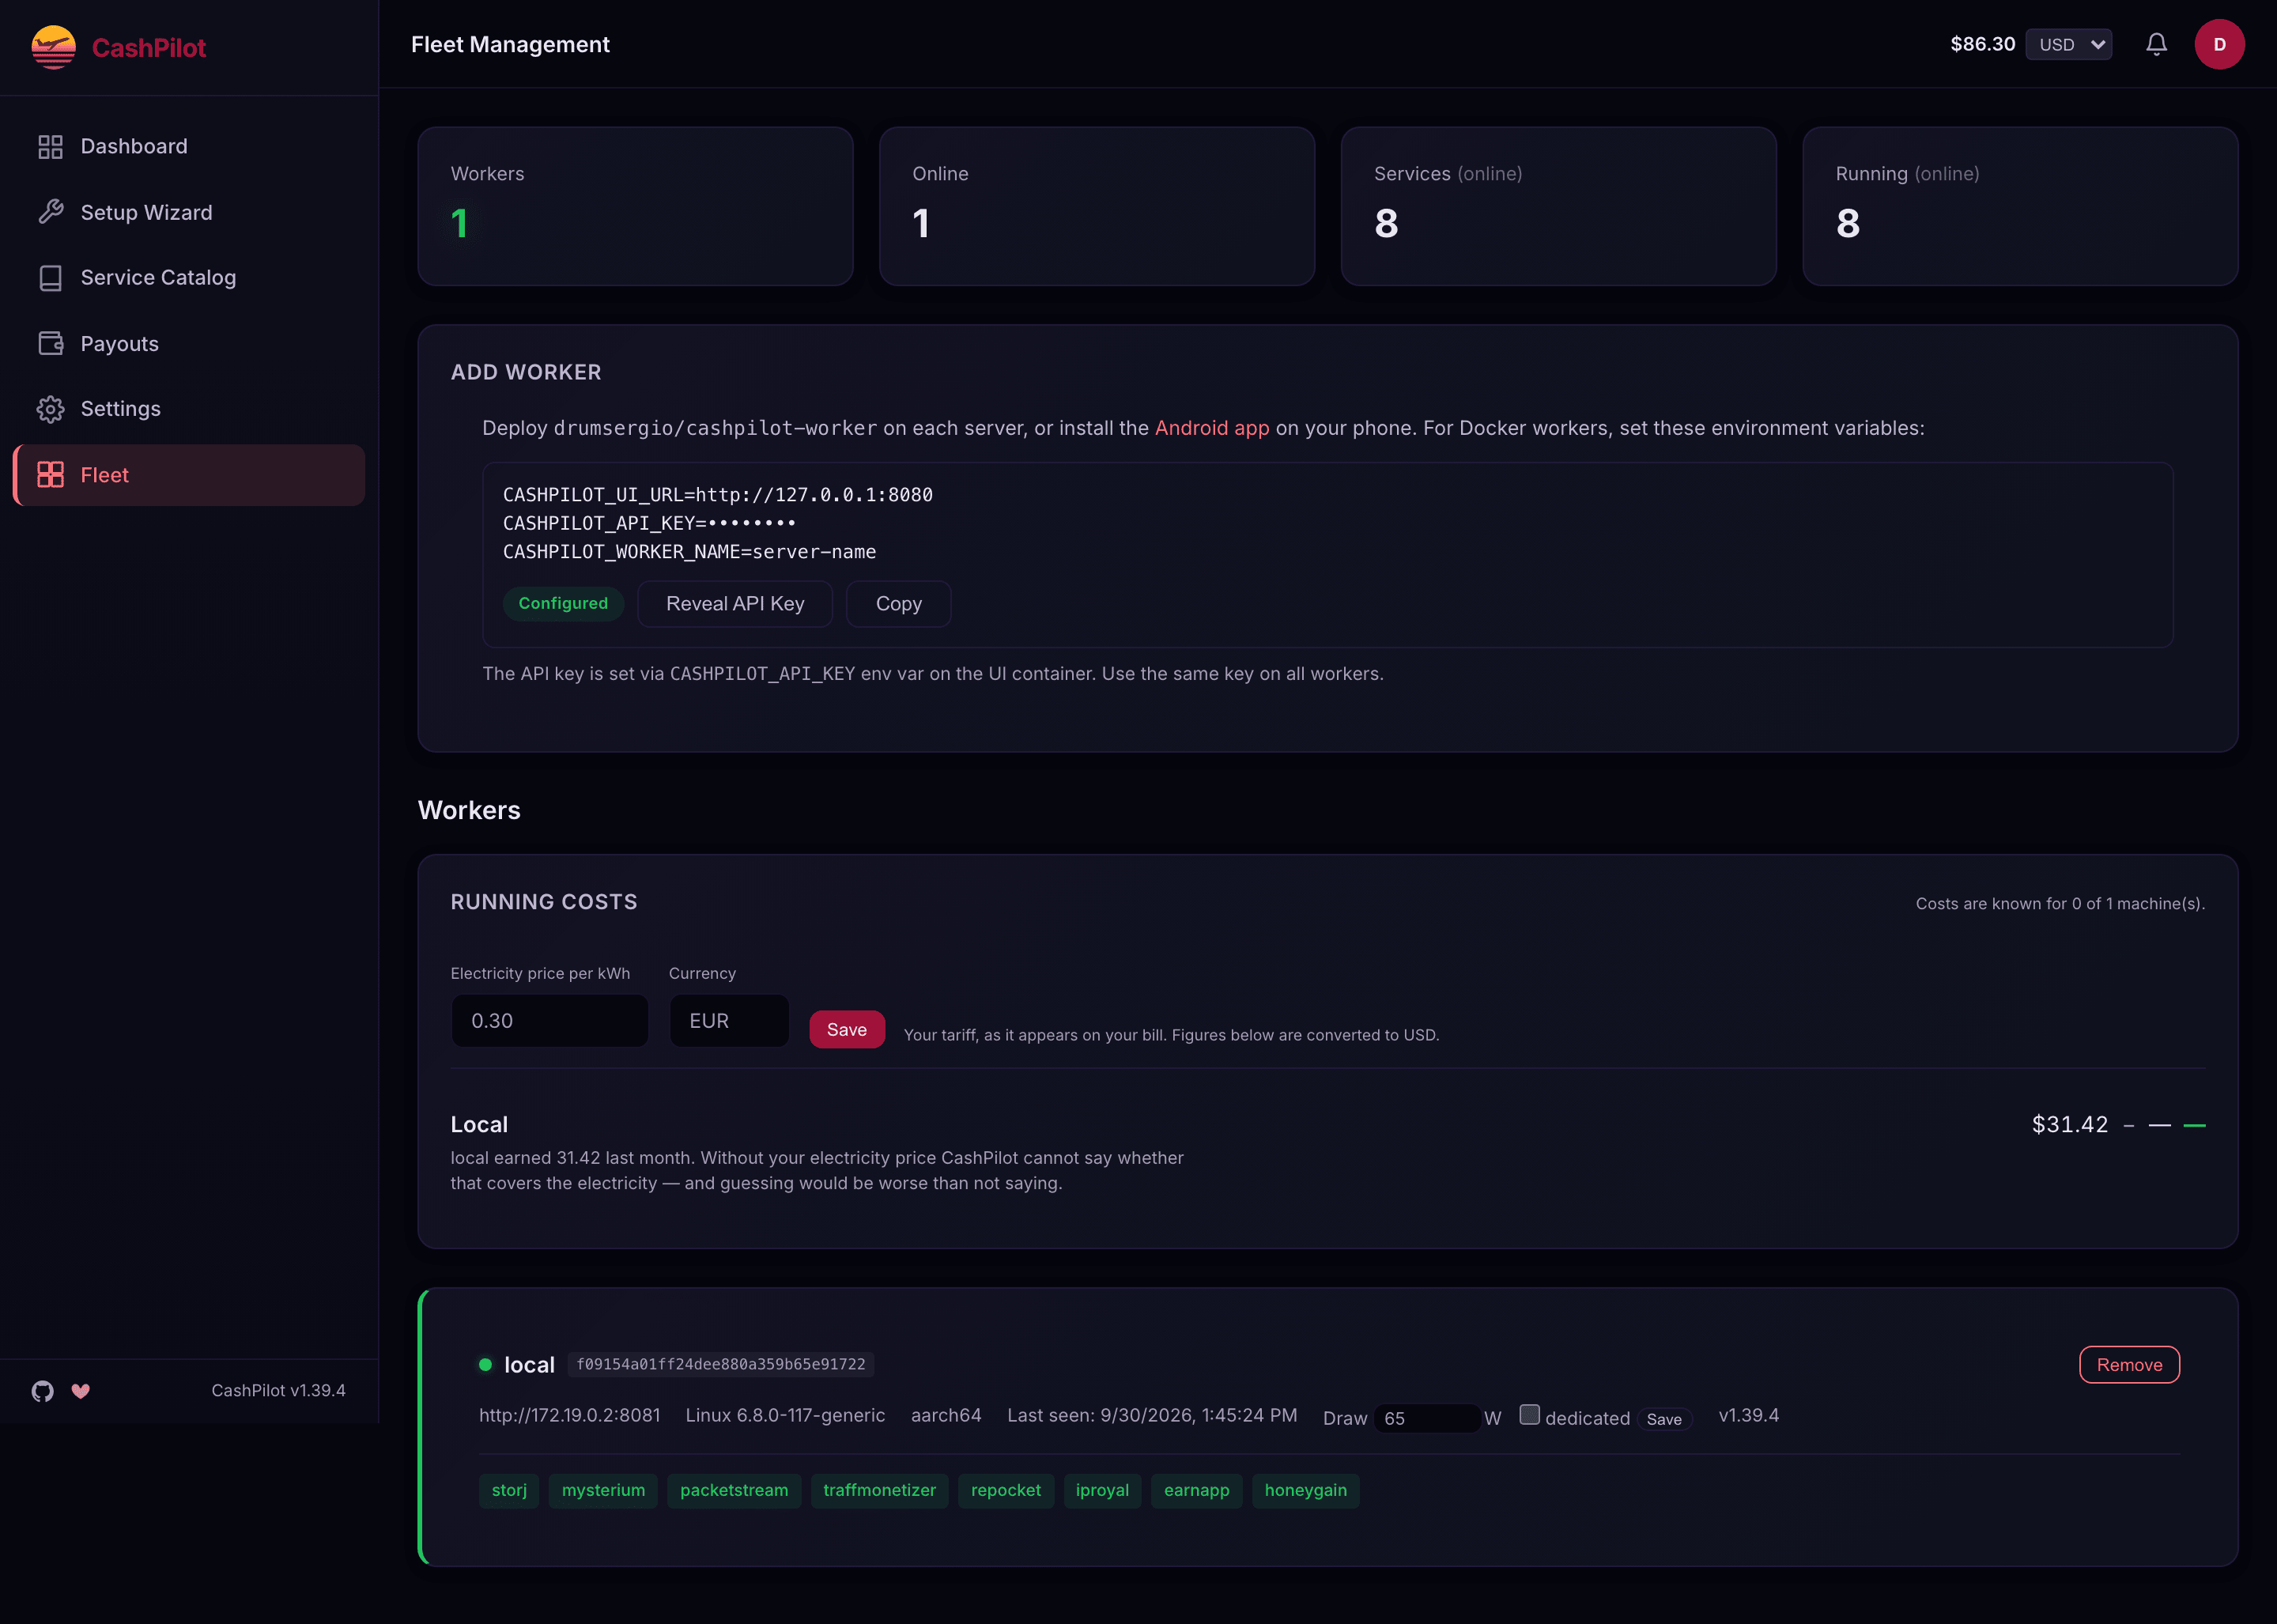Image resolution: width=2277 pixels, height=1624 pixels.
Task: Edit the EUR currency field
Action: click(x=729, y=1021)
